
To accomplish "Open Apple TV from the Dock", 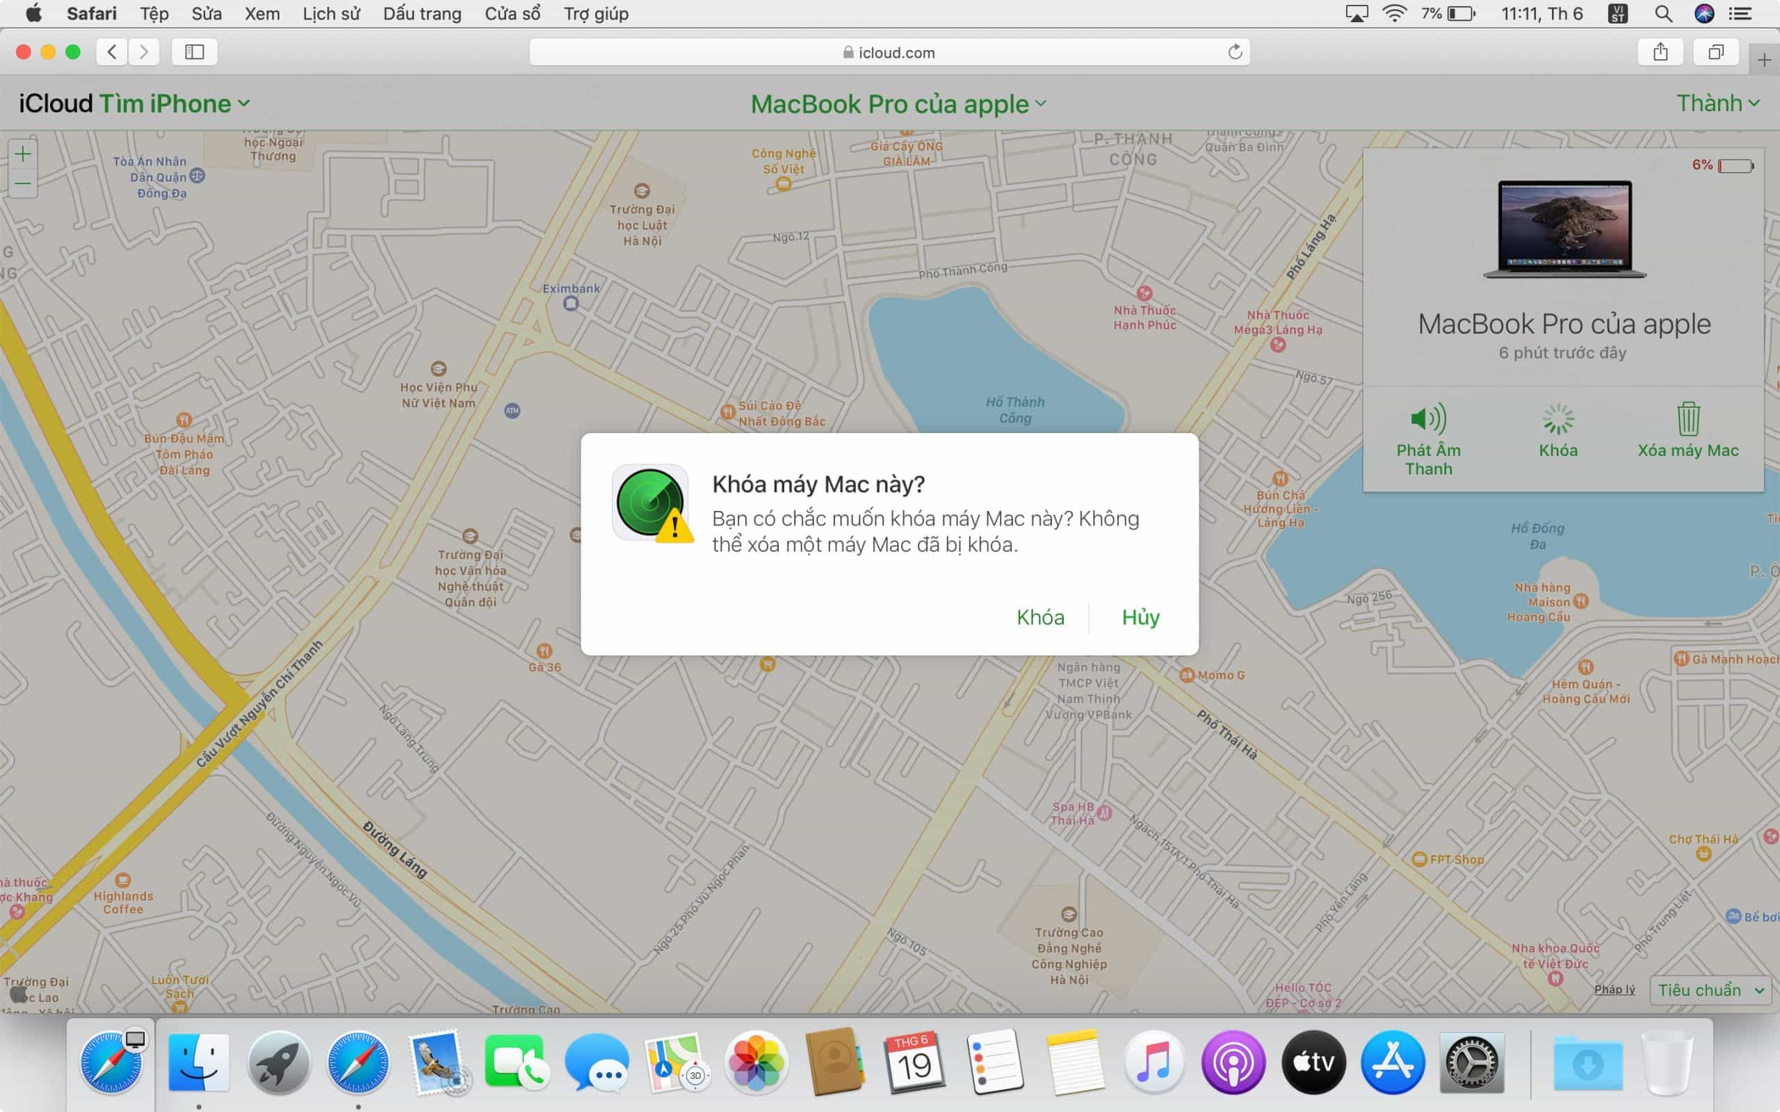I will click(x=1313, y=1062).
